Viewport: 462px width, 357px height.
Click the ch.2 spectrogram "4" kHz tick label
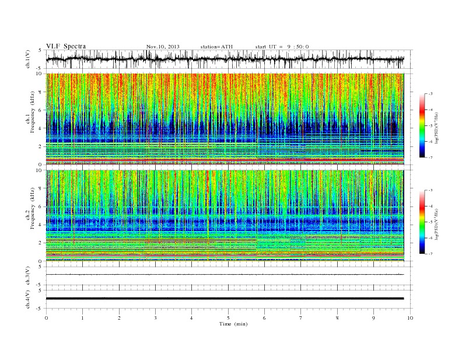tap(41, 225)
